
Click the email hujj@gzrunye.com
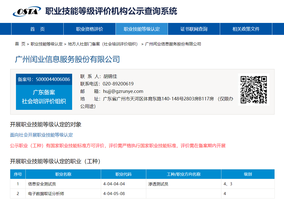(123, 91)
